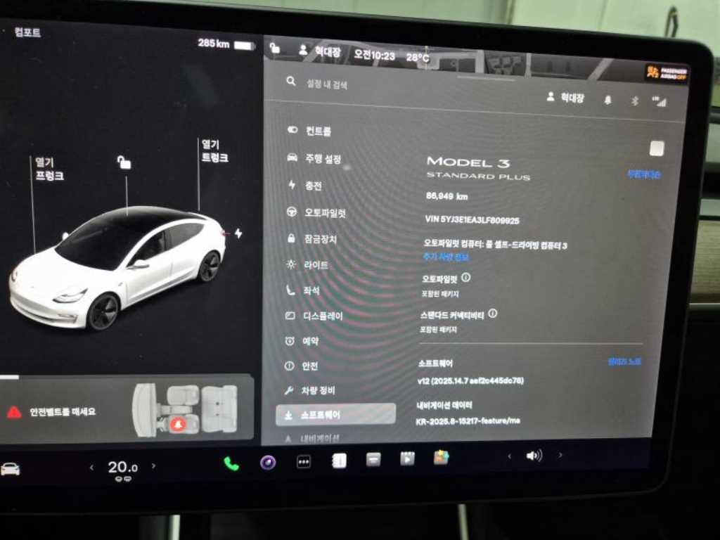Tap the red seatbelt warning triangle
This screenshot has width=720, height=540.
point(14,411)
